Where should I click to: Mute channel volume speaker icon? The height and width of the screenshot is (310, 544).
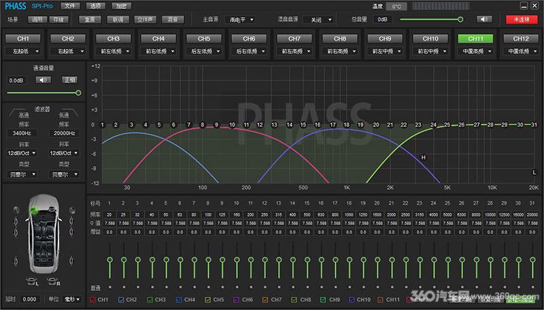tap(44, 80)
